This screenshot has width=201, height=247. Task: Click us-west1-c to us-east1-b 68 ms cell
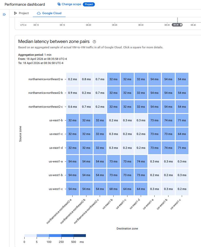coord(114,189)
